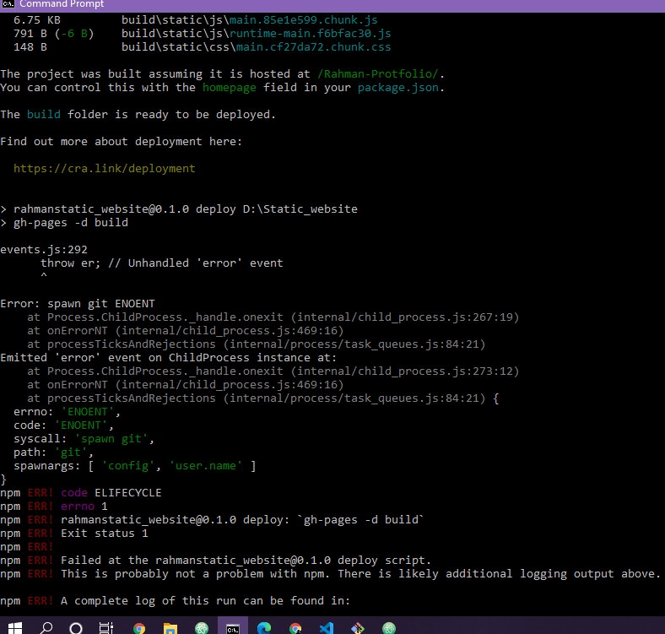665x634 pixels.
Task: Launch Cortana from the taskbar circle
Action: (76, 628)
